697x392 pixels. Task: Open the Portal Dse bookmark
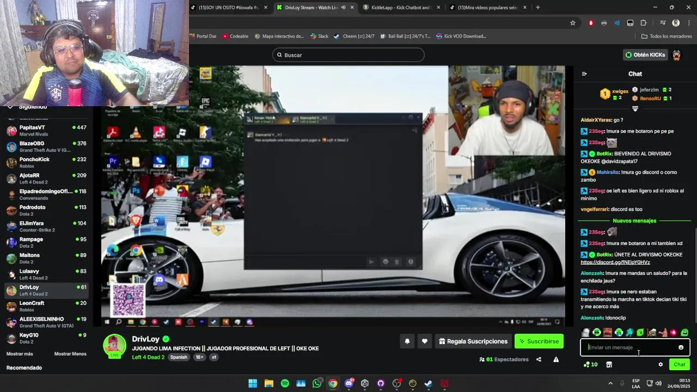click(x=203, y=36)
